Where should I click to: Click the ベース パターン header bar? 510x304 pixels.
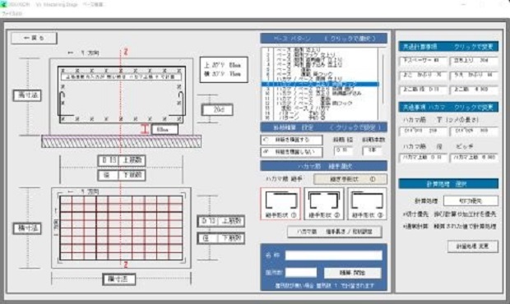pos(323,39)
